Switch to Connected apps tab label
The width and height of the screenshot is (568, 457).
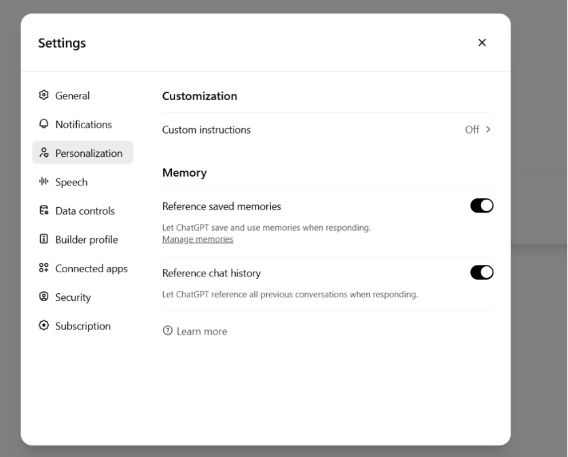pyautogui.click(x=91, y=269)
